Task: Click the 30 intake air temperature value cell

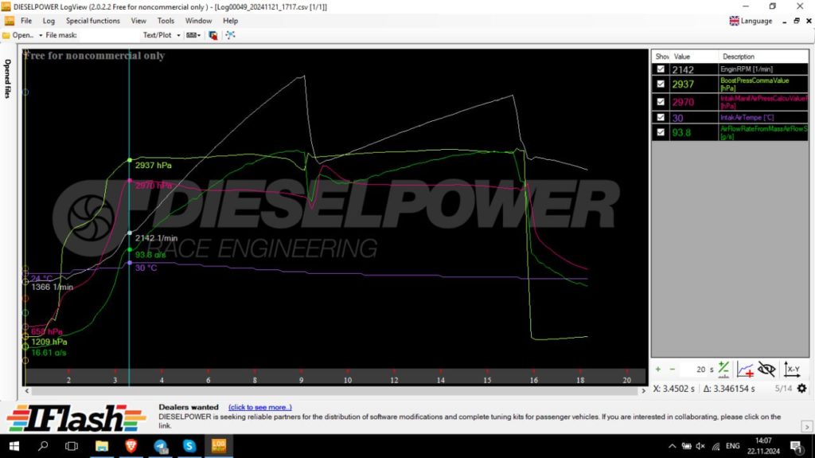Action: click(693, 118)
